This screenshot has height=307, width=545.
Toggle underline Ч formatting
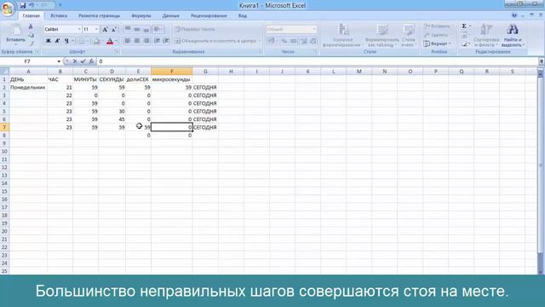(66, 41)
